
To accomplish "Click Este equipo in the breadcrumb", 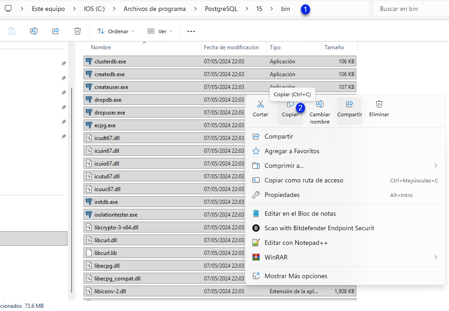I will pos(48,9).
